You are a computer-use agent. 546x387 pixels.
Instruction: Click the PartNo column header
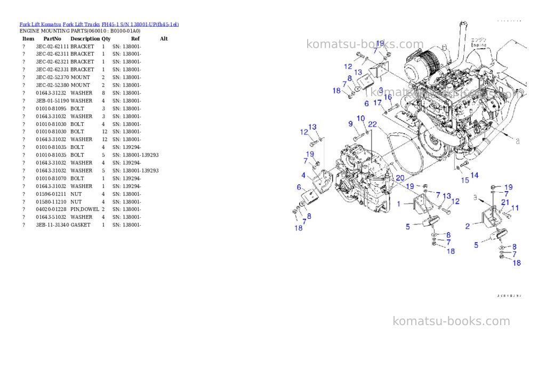52,38
